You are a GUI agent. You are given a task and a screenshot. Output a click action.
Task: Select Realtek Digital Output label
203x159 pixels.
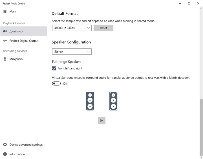pyautogui.click(x=24, y=41)
